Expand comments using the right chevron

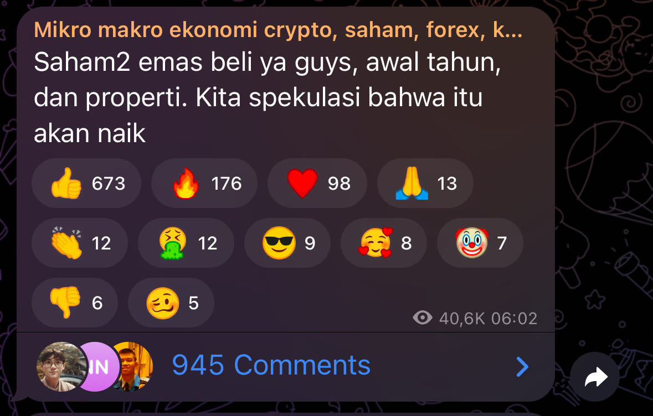(522, 367)
